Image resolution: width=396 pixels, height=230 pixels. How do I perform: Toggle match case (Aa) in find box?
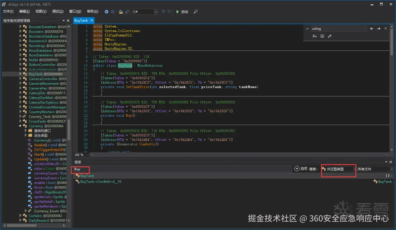tap(314, 36)
